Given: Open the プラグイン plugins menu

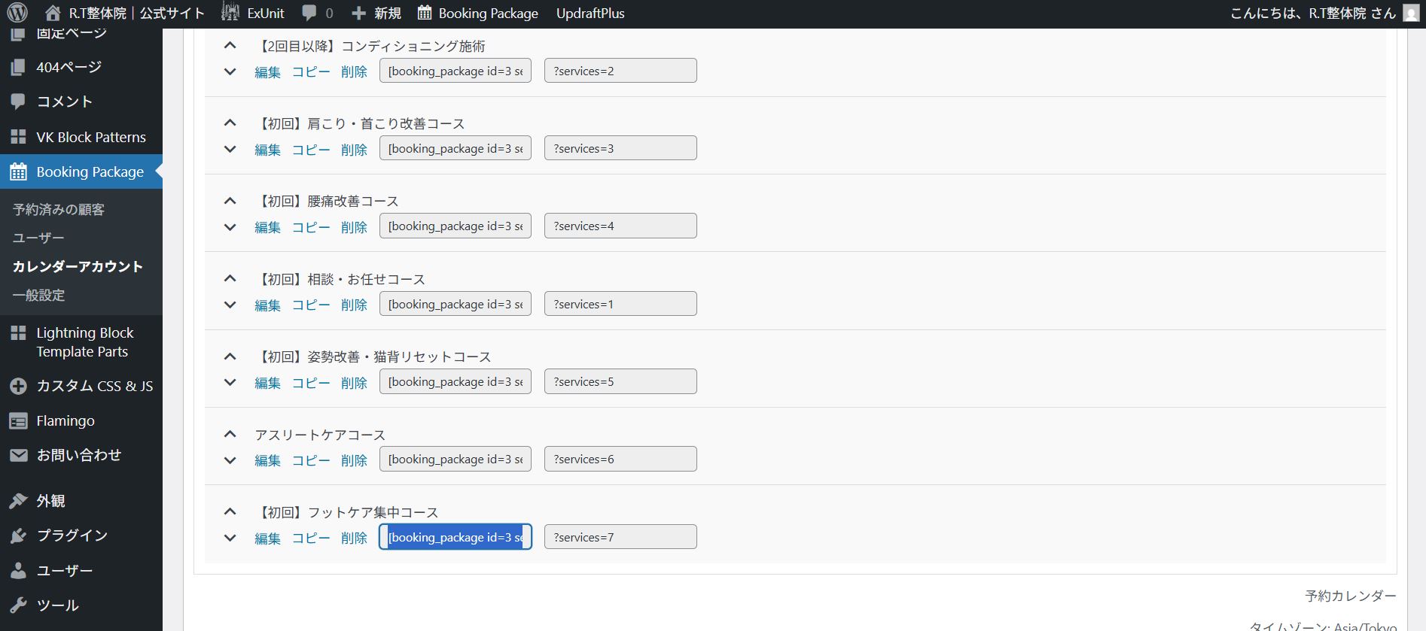Looking at the screenshot, I should (x=72, y=535).
